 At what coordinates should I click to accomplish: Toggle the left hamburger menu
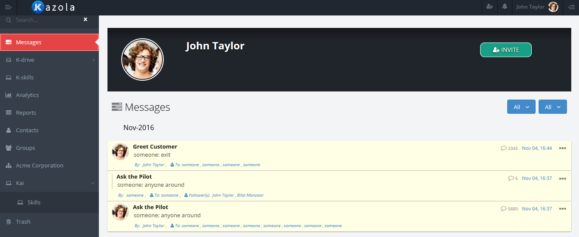(8, 7)
